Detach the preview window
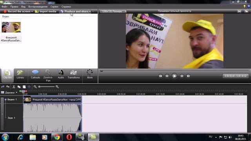The height and width of the screenshot is (141, 251). [x=246, y=11]
